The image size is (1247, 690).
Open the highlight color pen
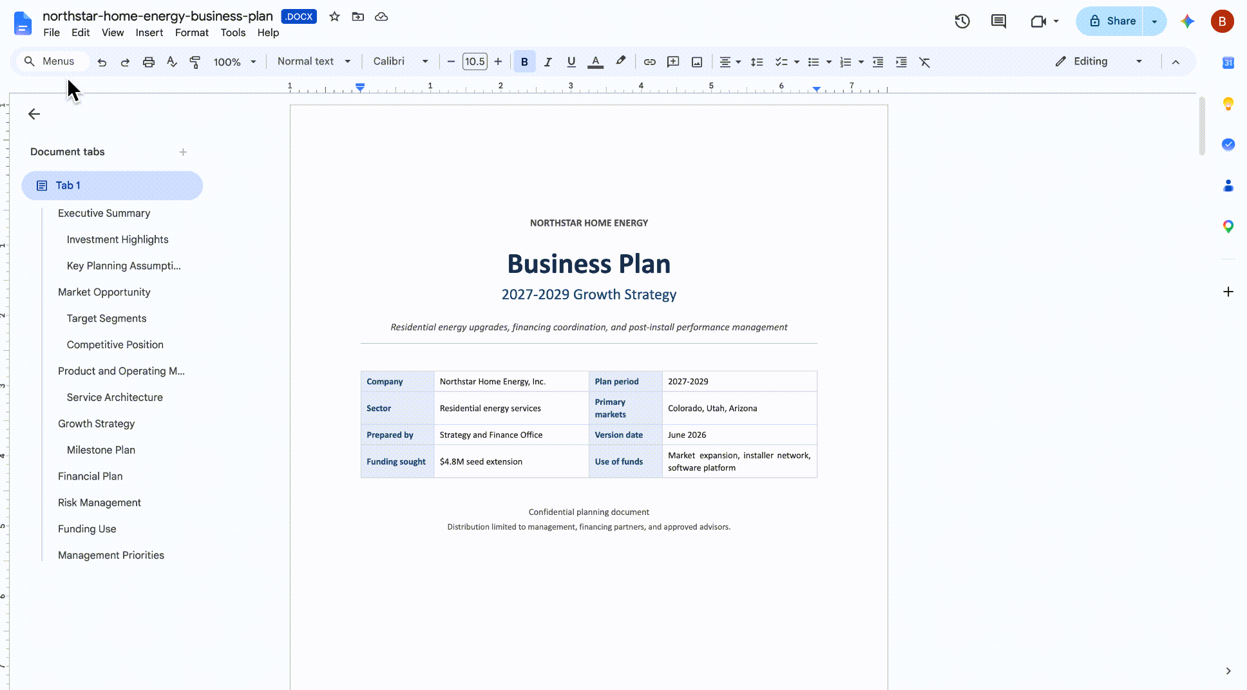pos(620,61)
